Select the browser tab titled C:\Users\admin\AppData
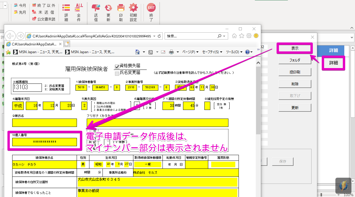 point(34,44)
